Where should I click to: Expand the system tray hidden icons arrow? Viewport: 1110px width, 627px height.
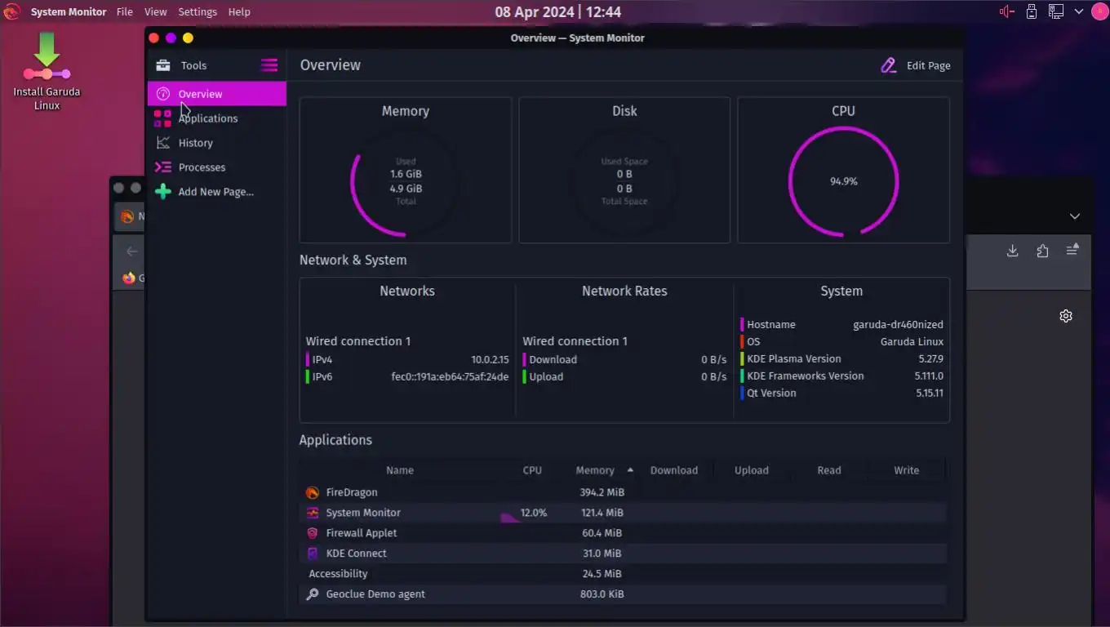pyautogui.click(x=1078, y=11)
